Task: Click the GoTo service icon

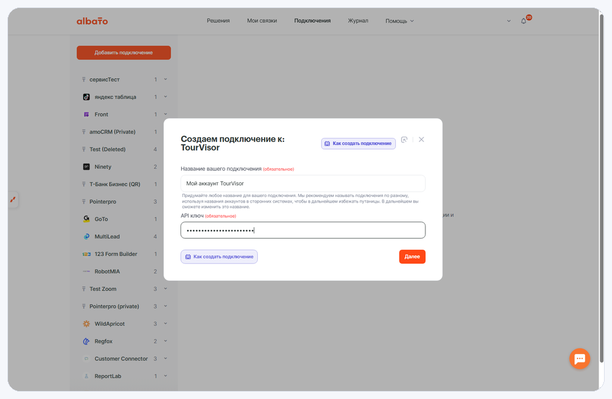Action: [87, 219]
